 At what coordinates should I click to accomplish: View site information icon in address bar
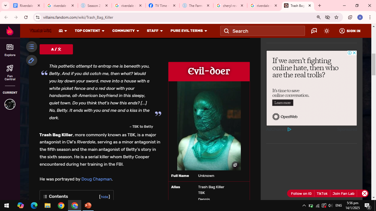(38, 17)
